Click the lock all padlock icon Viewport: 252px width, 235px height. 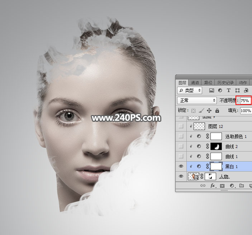(217, 111)
